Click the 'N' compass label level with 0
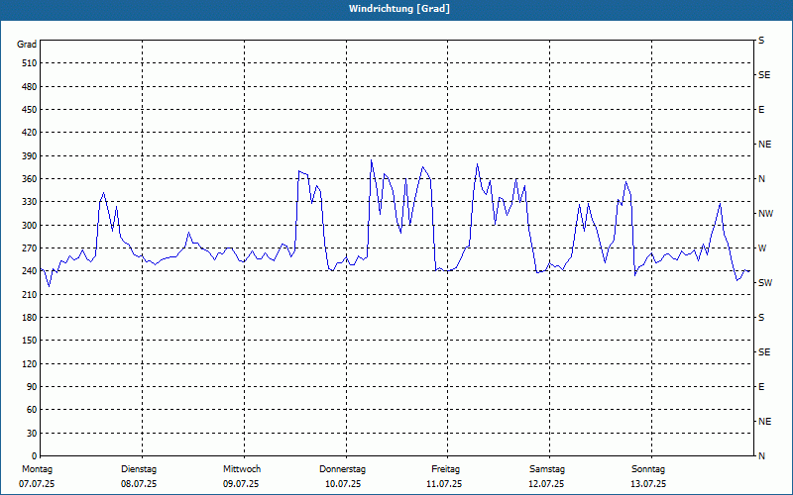The height and width of the screenshot is (495, 793). [762, 456]
